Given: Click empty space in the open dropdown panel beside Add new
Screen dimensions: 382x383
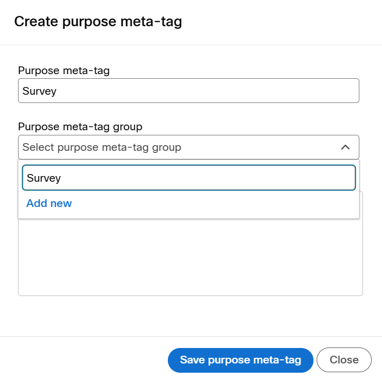Looking at the screenshot, I should [215, 204].
